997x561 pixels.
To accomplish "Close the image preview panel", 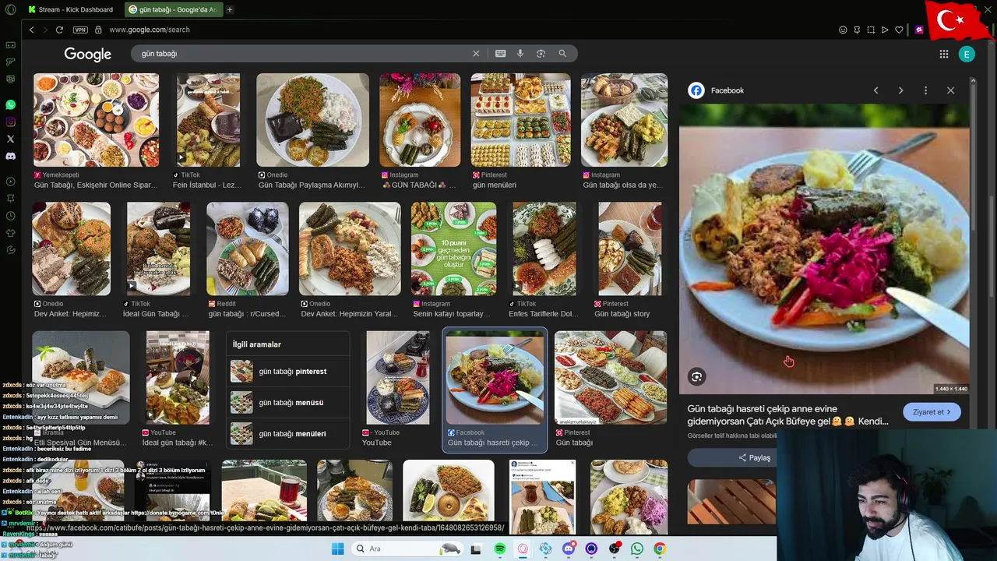I will [950, 90].
